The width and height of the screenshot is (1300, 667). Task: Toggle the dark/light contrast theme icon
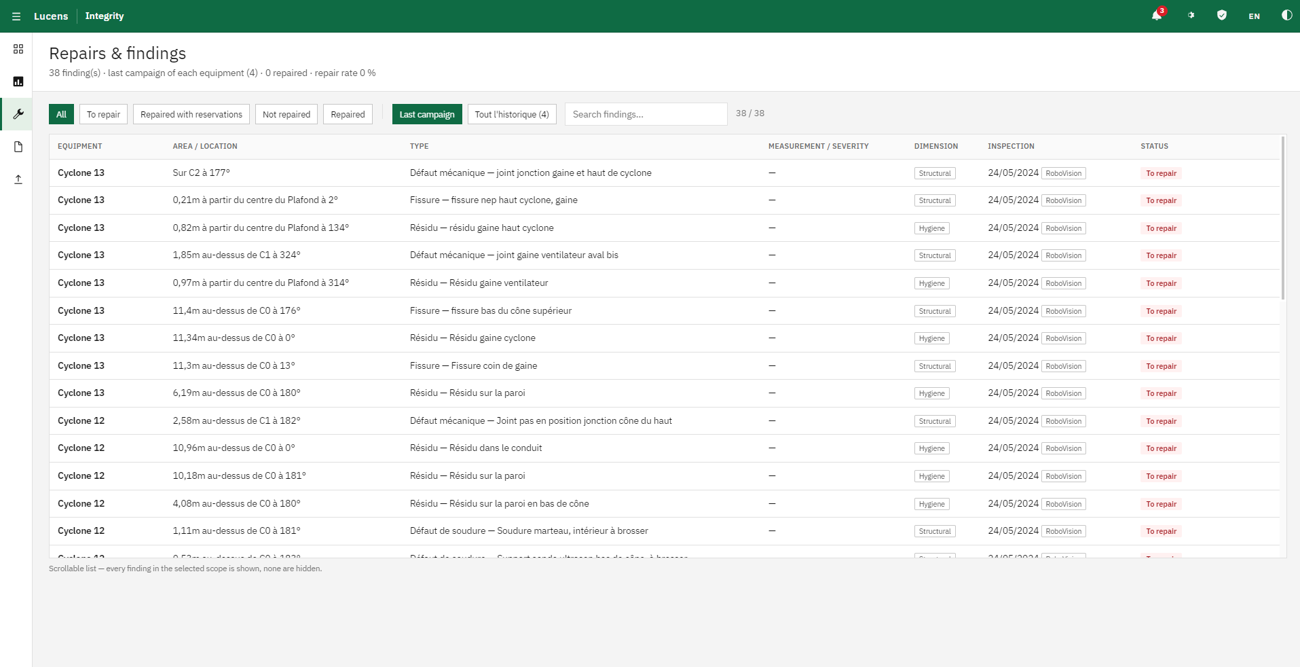pos(1286,16)
